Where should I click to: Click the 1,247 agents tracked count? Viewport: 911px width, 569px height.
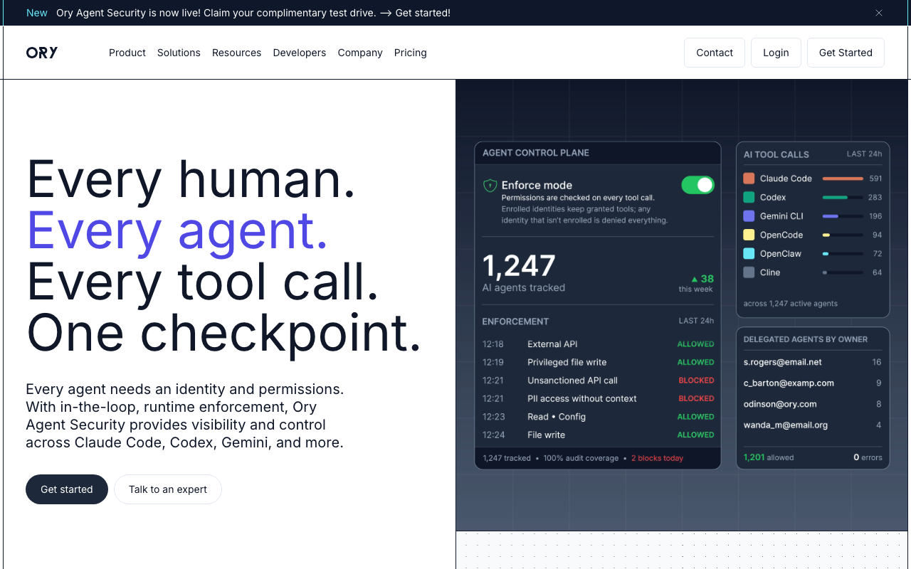tap(519, 266)
